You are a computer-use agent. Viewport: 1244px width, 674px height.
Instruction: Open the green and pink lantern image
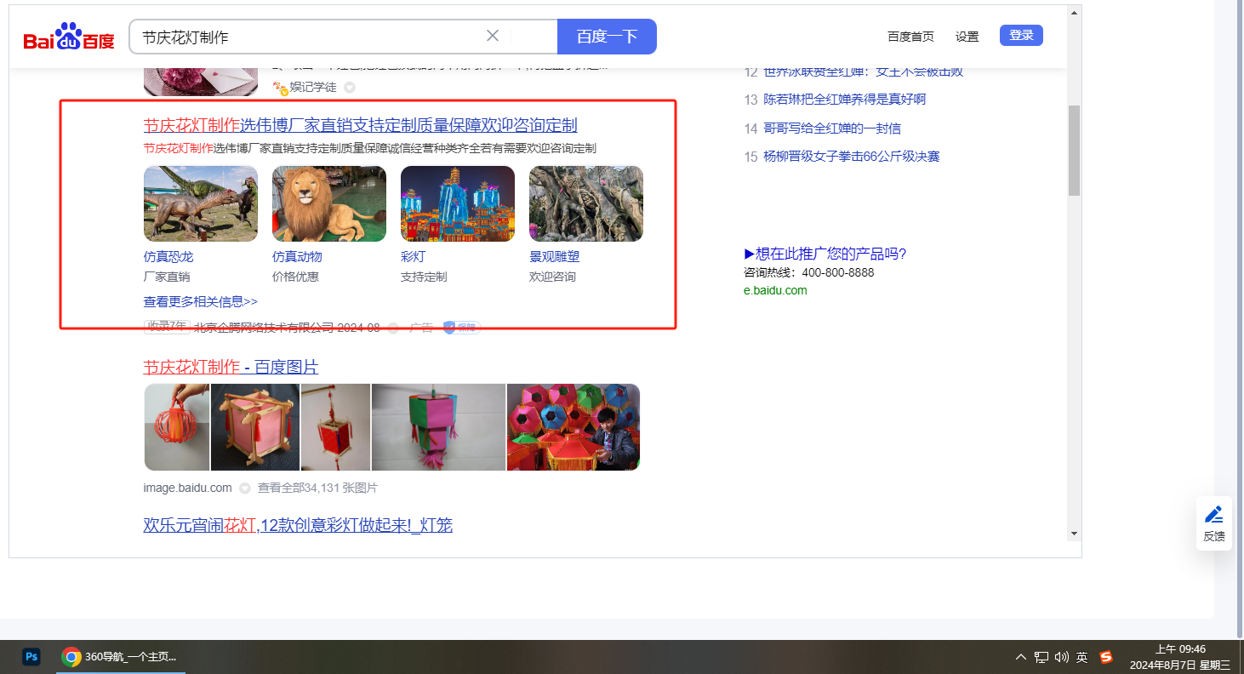tap(438, 427)
